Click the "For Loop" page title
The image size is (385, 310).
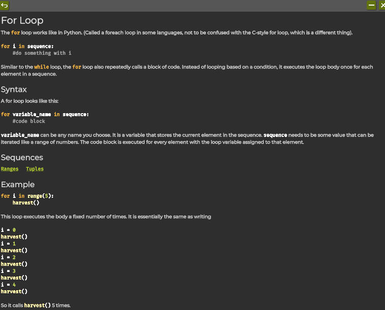pos(22,21)
